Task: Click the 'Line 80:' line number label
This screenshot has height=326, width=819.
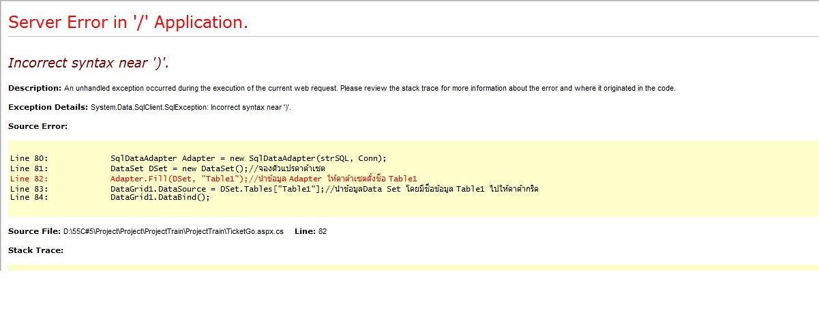Action: click(x=29, y=158)
